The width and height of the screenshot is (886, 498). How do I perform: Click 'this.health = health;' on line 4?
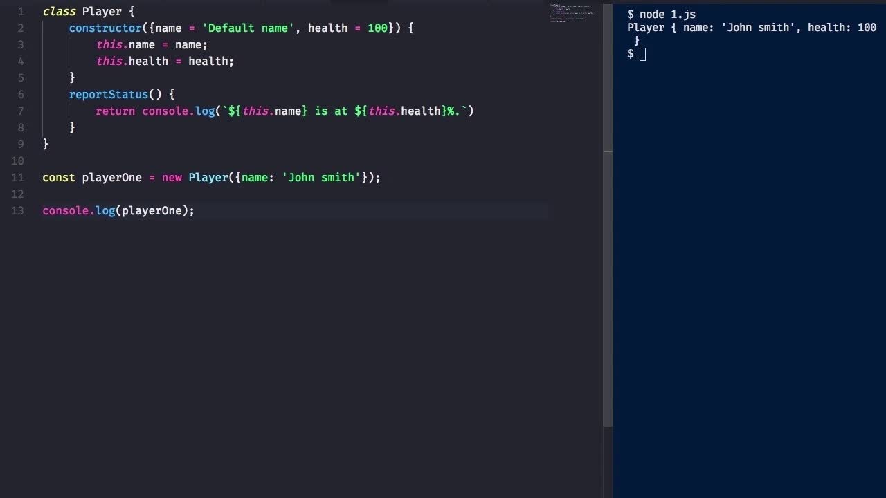click(x=165, y=62)
